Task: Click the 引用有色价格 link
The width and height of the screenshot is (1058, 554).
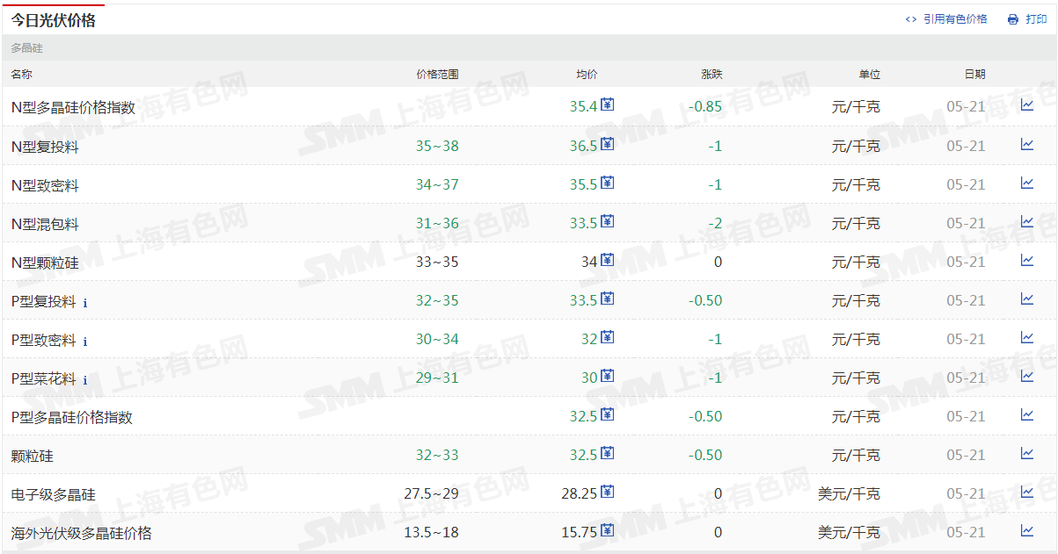Action: pyautogui.click(x=946, y=19)
